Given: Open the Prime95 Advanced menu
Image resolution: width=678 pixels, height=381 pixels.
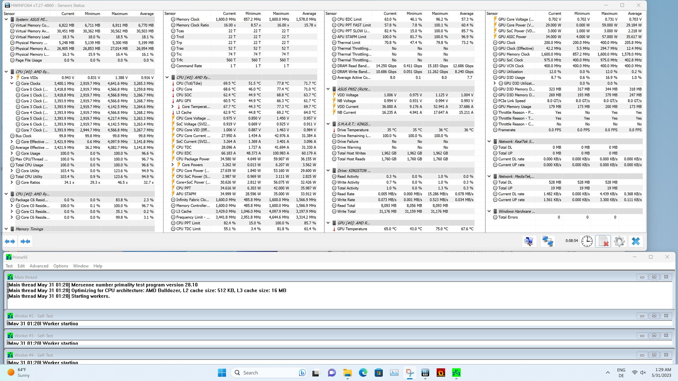Looking at the screenshot, I should pyautogui.click(x=39, y=266).
